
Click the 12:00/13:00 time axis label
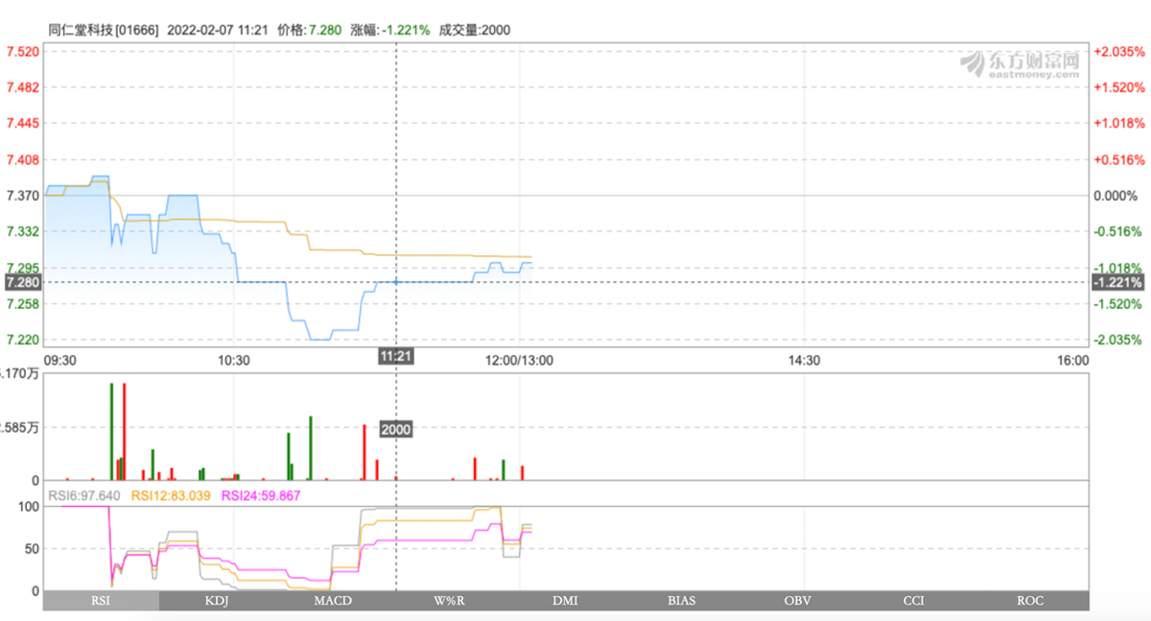pyautogui.click(x=519, y=360)
